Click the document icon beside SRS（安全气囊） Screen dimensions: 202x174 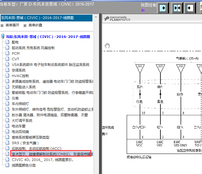[x=7, y=143]
